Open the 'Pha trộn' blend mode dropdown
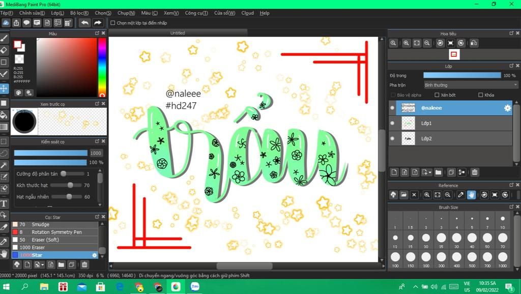 [471, 85]
